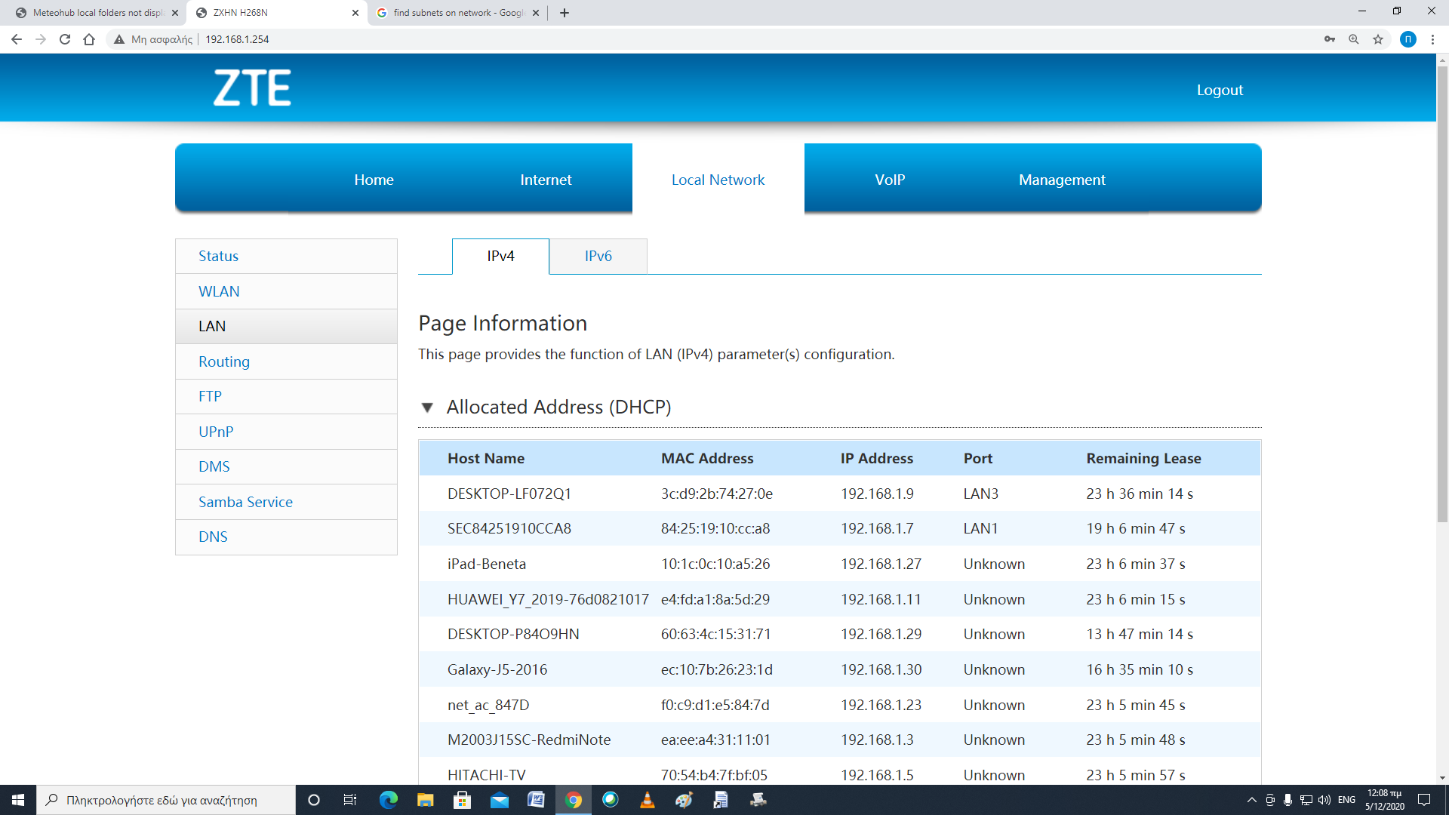Collapse the Allocated Address (DHCP) section
This screenshot has height=815, width=1449.
click(x=427, y=407)
